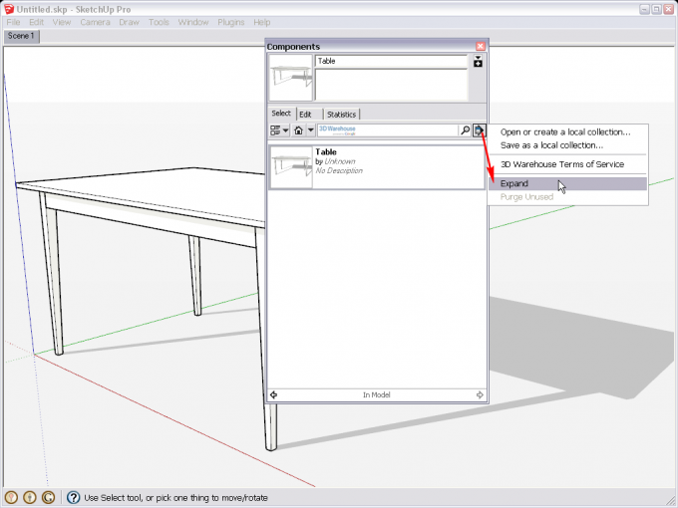Image resolution: width=678 pixels, height=508 pixels.
Task: Open the Instructor help question icon
Action: (x=74, y=498)
